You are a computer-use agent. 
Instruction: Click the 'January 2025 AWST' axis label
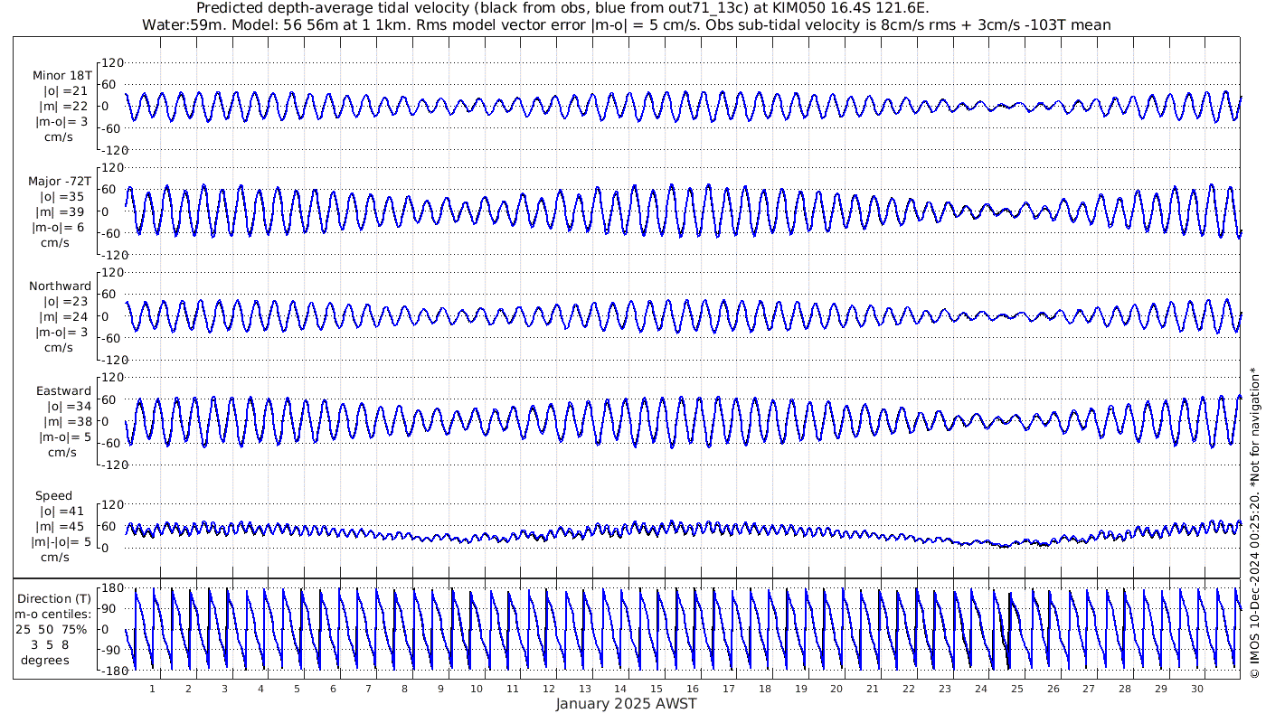point(626,704)
